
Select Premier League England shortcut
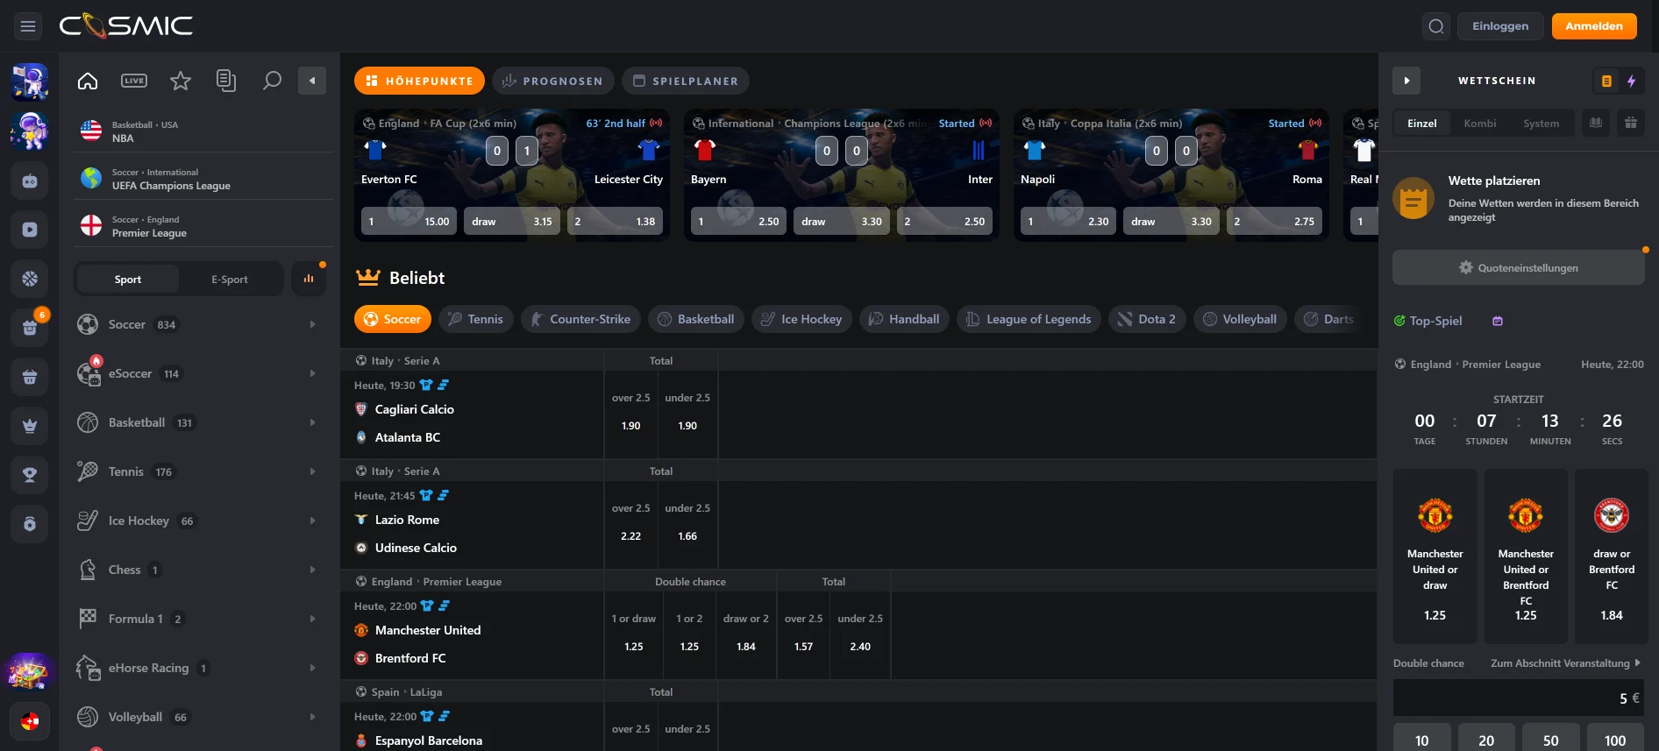pyautogui.click(x=203, y=226)
